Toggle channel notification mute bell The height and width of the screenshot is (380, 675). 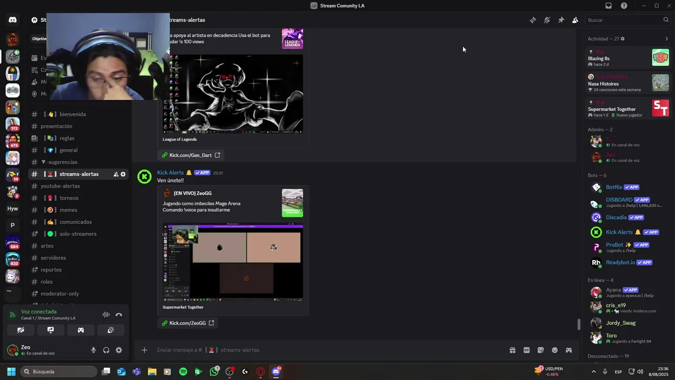(x=547, y=20)
